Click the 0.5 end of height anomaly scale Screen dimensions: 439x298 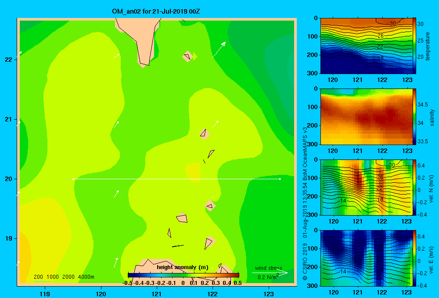pyautogui.click(x=237, y=283)
